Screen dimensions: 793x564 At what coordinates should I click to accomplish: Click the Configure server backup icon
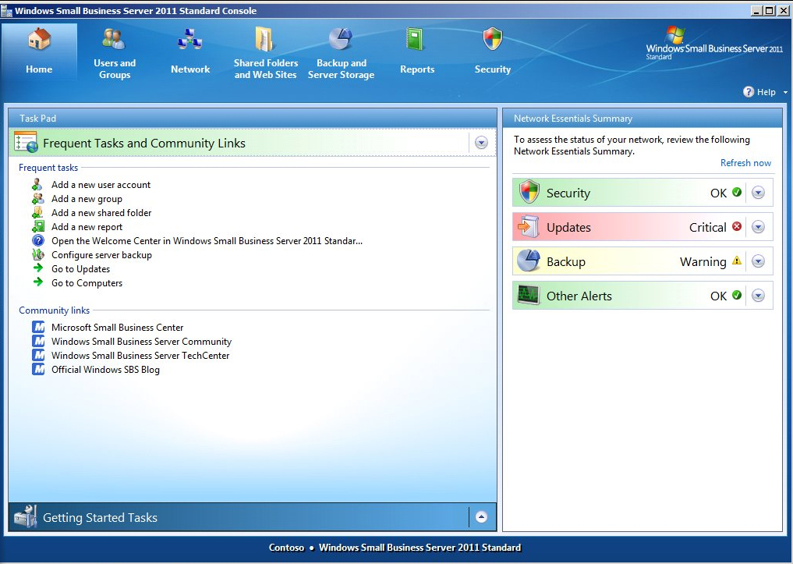[37, 255]
